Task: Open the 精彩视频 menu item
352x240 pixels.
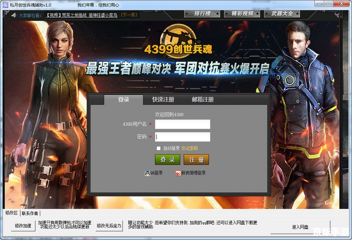Action: pyautogui.click(x=242, y=14)
